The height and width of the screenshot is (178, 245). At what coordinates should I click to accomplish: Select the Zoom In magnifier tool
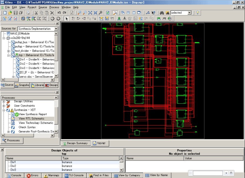pyautogui.click(x=79, y=12)
